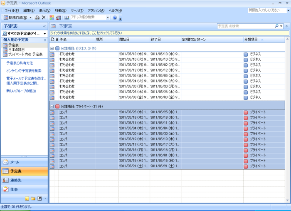Click the 予定表の共有方法 link
291x211 pixels.
[20, 63]
